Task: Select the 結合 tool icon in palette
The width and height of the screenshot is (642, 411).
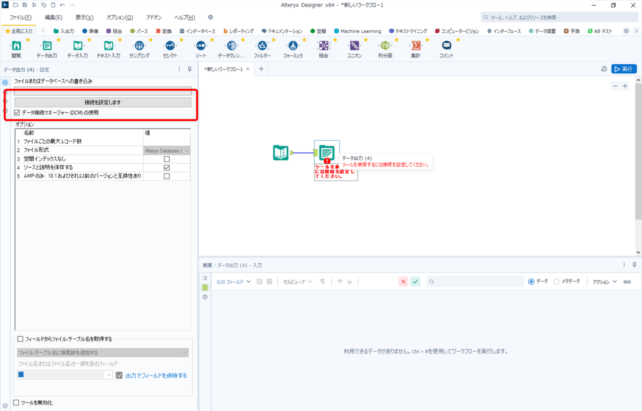Action: (x=324, y=46)
